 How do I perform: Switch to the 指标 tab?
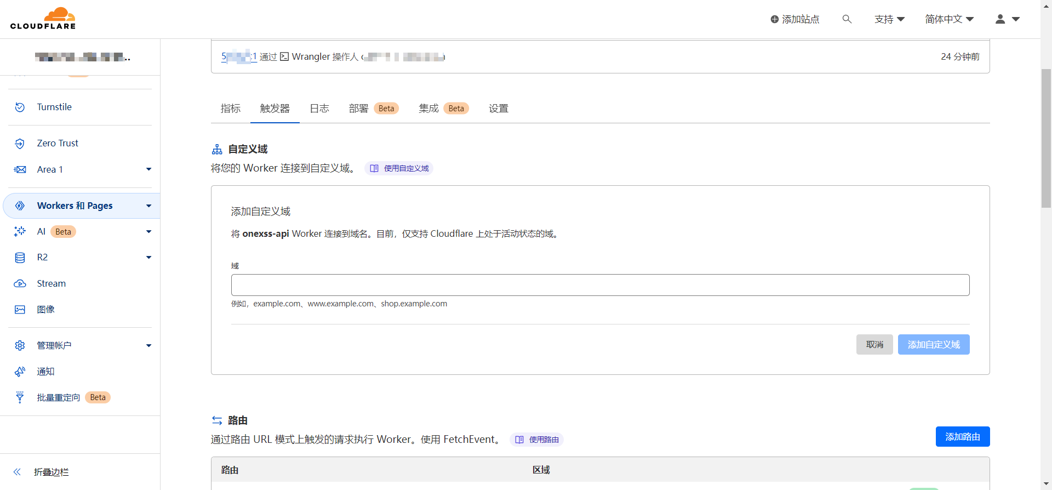231,109
